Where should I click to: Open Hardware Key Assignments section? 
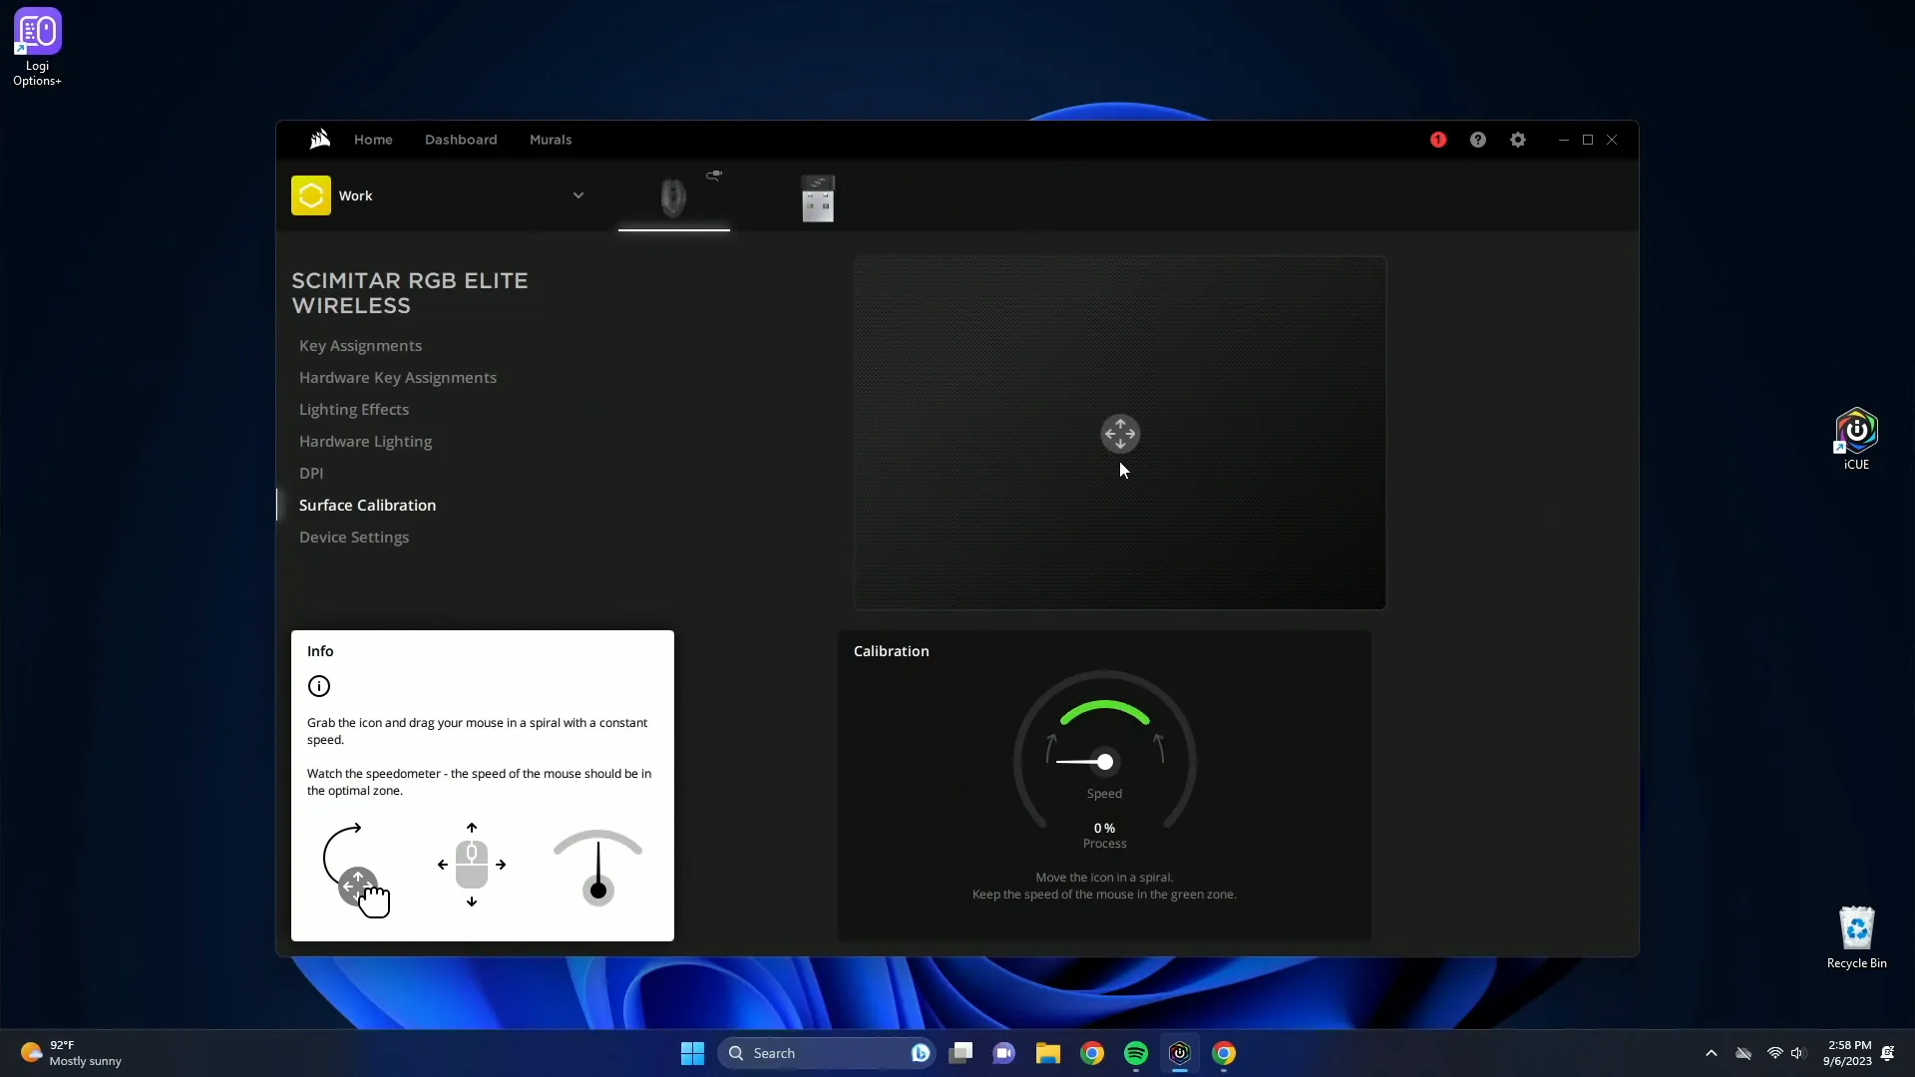click(398, 378)
